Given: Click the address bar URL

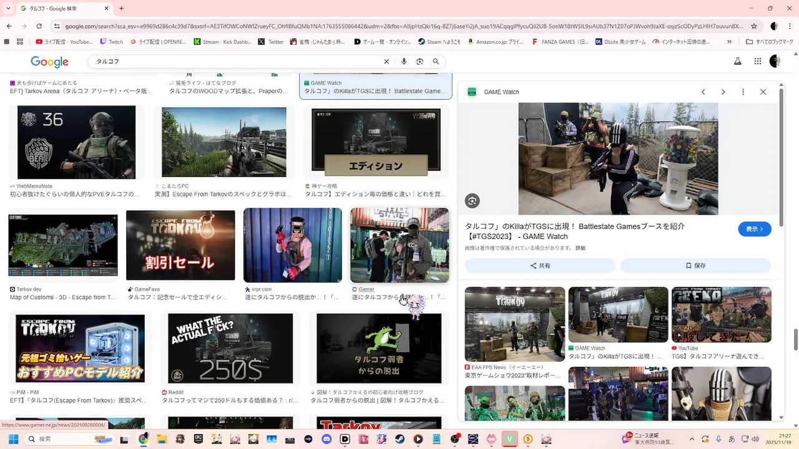Looking at the screenshot, I should point(404,26).
